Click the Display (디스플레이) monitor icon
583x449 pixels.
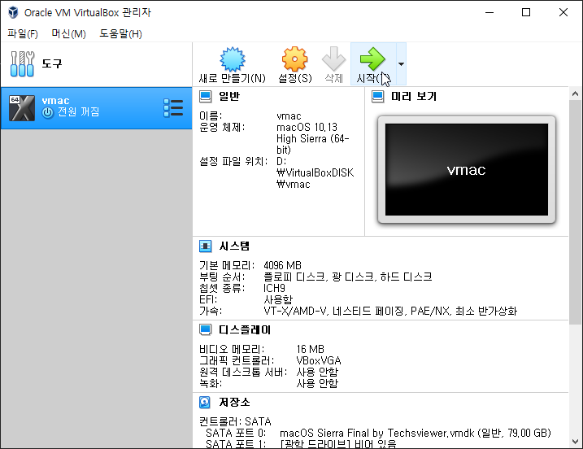pos(205,329)
